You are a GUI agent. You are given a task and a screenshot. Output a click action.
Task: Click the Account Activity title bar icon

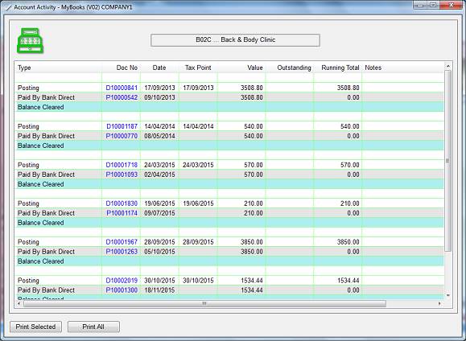pos(9,7)
